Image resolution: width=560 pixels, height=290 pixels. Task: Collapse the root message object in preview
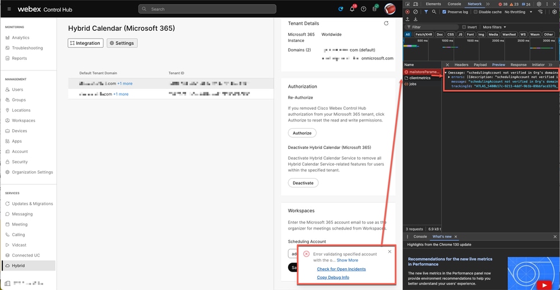click(x=445, y=72)
